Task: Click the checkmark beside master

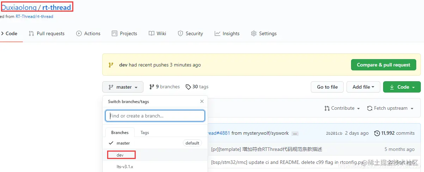Action: pos(111,143)
